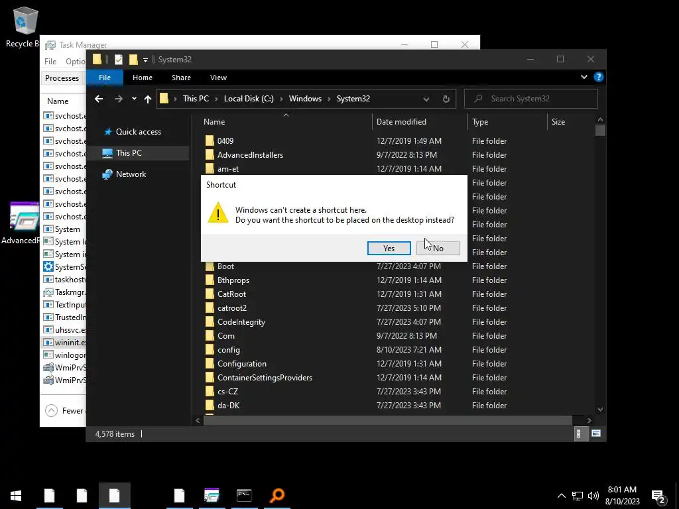Open the Home ribbon tab
The height and width of the screenshot is (509, 679).
(x=143, y=78)
